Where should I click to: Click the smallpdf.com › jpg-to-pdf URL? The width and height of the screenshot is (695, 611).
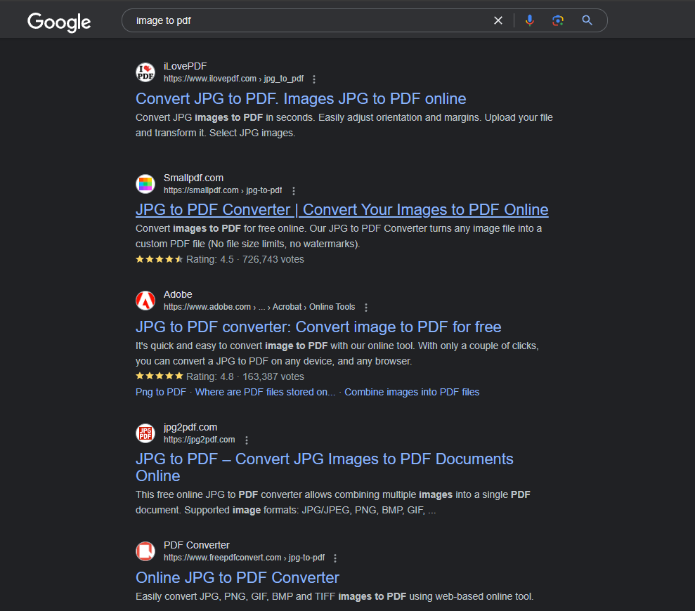pos(223,190)
